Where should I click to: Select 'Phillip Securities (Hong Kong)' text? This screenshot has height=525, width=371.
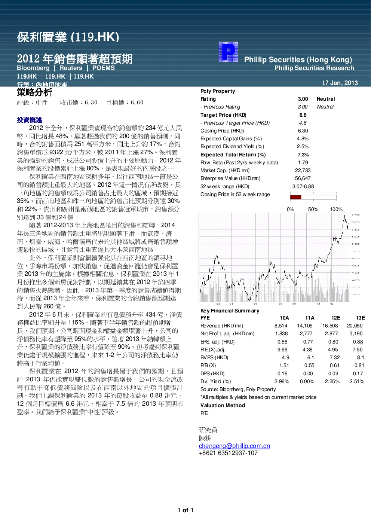coord(298,59)
